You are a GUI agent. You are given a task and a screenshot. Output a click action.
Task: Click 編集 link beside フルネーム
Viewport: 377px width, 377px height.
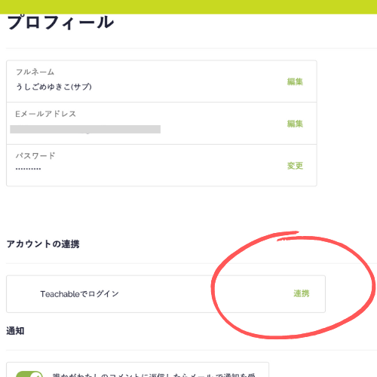(295, 81)
